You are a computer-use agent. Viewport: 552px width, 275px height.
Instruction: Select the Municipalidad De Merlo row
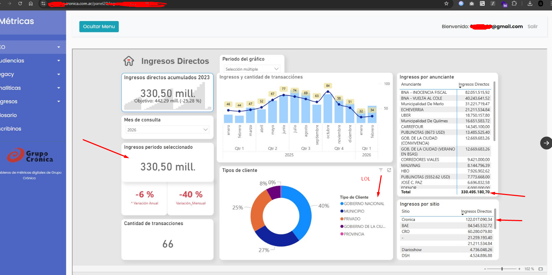pos(445,104)
